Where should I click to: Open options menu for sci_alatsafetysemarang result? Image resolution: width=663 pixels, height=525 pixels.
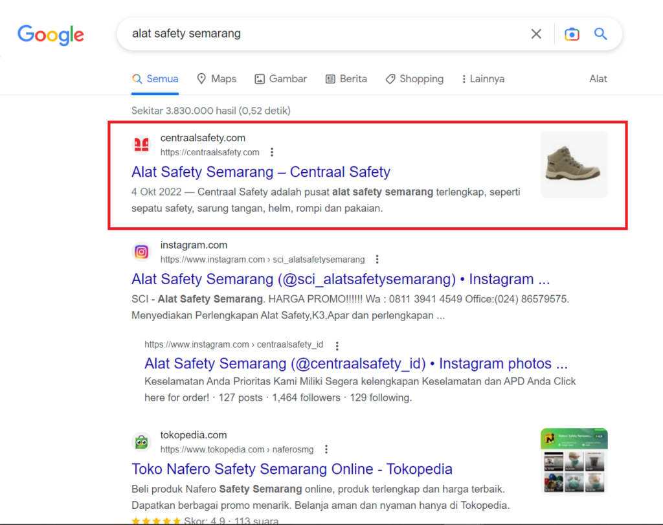pyautogui.click(x=377, y=260)
